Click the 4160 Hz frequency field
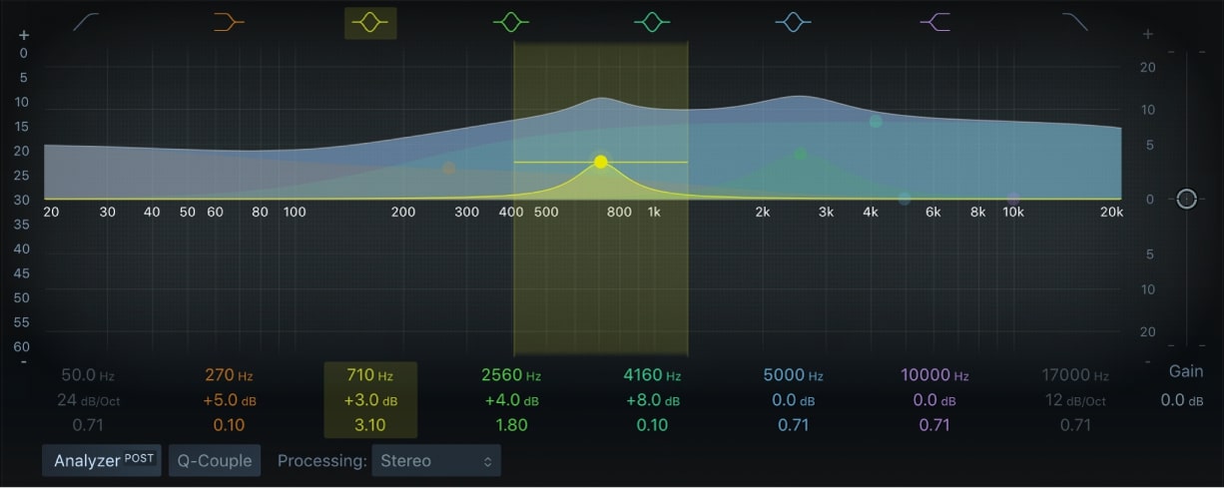The width and height of the screenshot is (1224, 488). click(652, 375)
